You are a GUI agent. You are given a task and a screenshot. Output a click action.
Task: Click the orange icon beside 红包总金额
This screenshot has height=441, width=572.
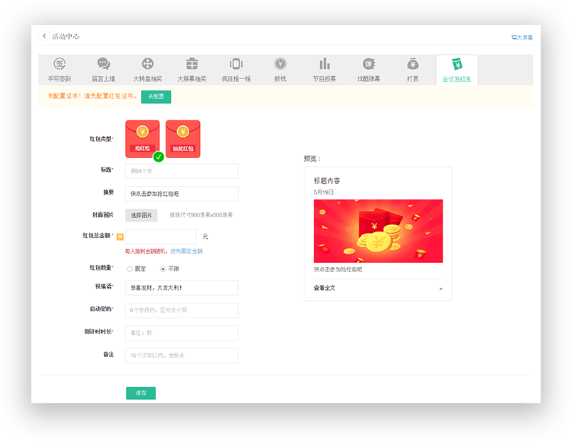pyautogui.click(x=120, y=237)
